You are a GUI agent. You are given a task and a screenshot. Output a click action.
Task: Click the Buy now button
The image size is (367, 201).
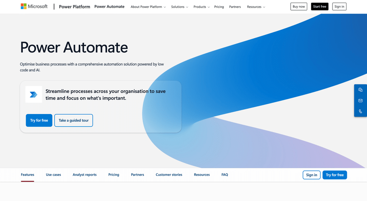point(299,7)
